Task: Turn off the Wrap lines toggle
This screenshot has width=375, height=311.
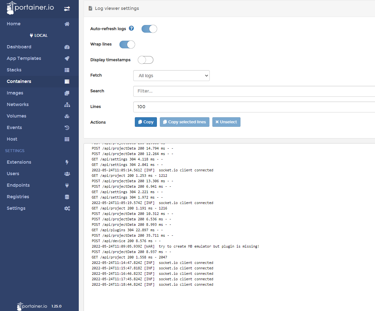Action: point(127,45)
